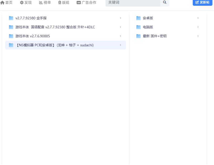Expand the chevron for 游戏本体 v2.7.6.90885

[x=120, y=36]
